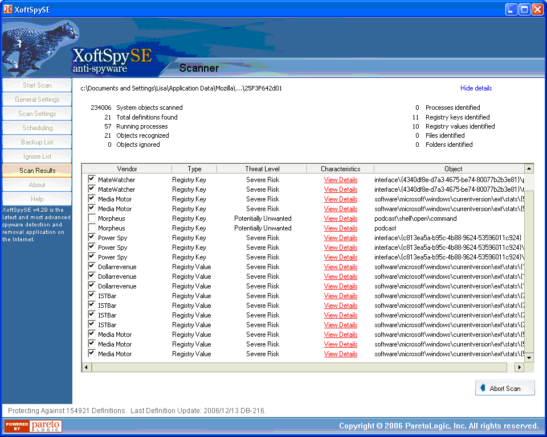Viewport: 547px width, 437px height.
Task: Click the Characteristics column header
Action: point(341,168)
